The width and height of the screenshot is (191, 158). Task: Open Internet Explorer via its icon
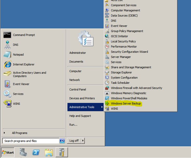coord(8,64)
